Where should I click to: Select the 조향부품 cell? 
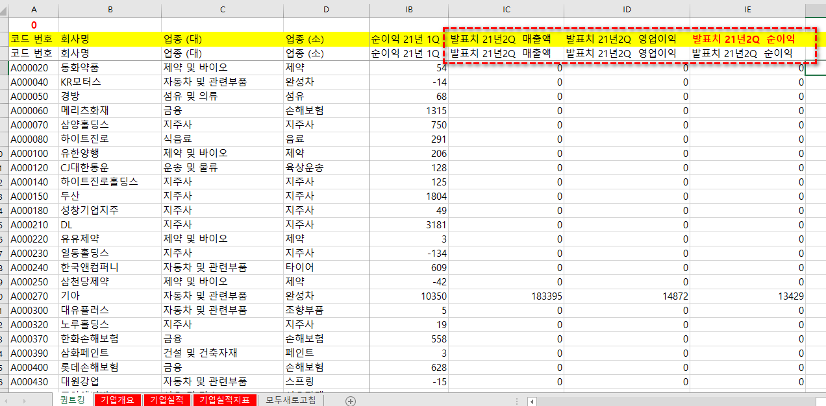click(x=326, y=310)
